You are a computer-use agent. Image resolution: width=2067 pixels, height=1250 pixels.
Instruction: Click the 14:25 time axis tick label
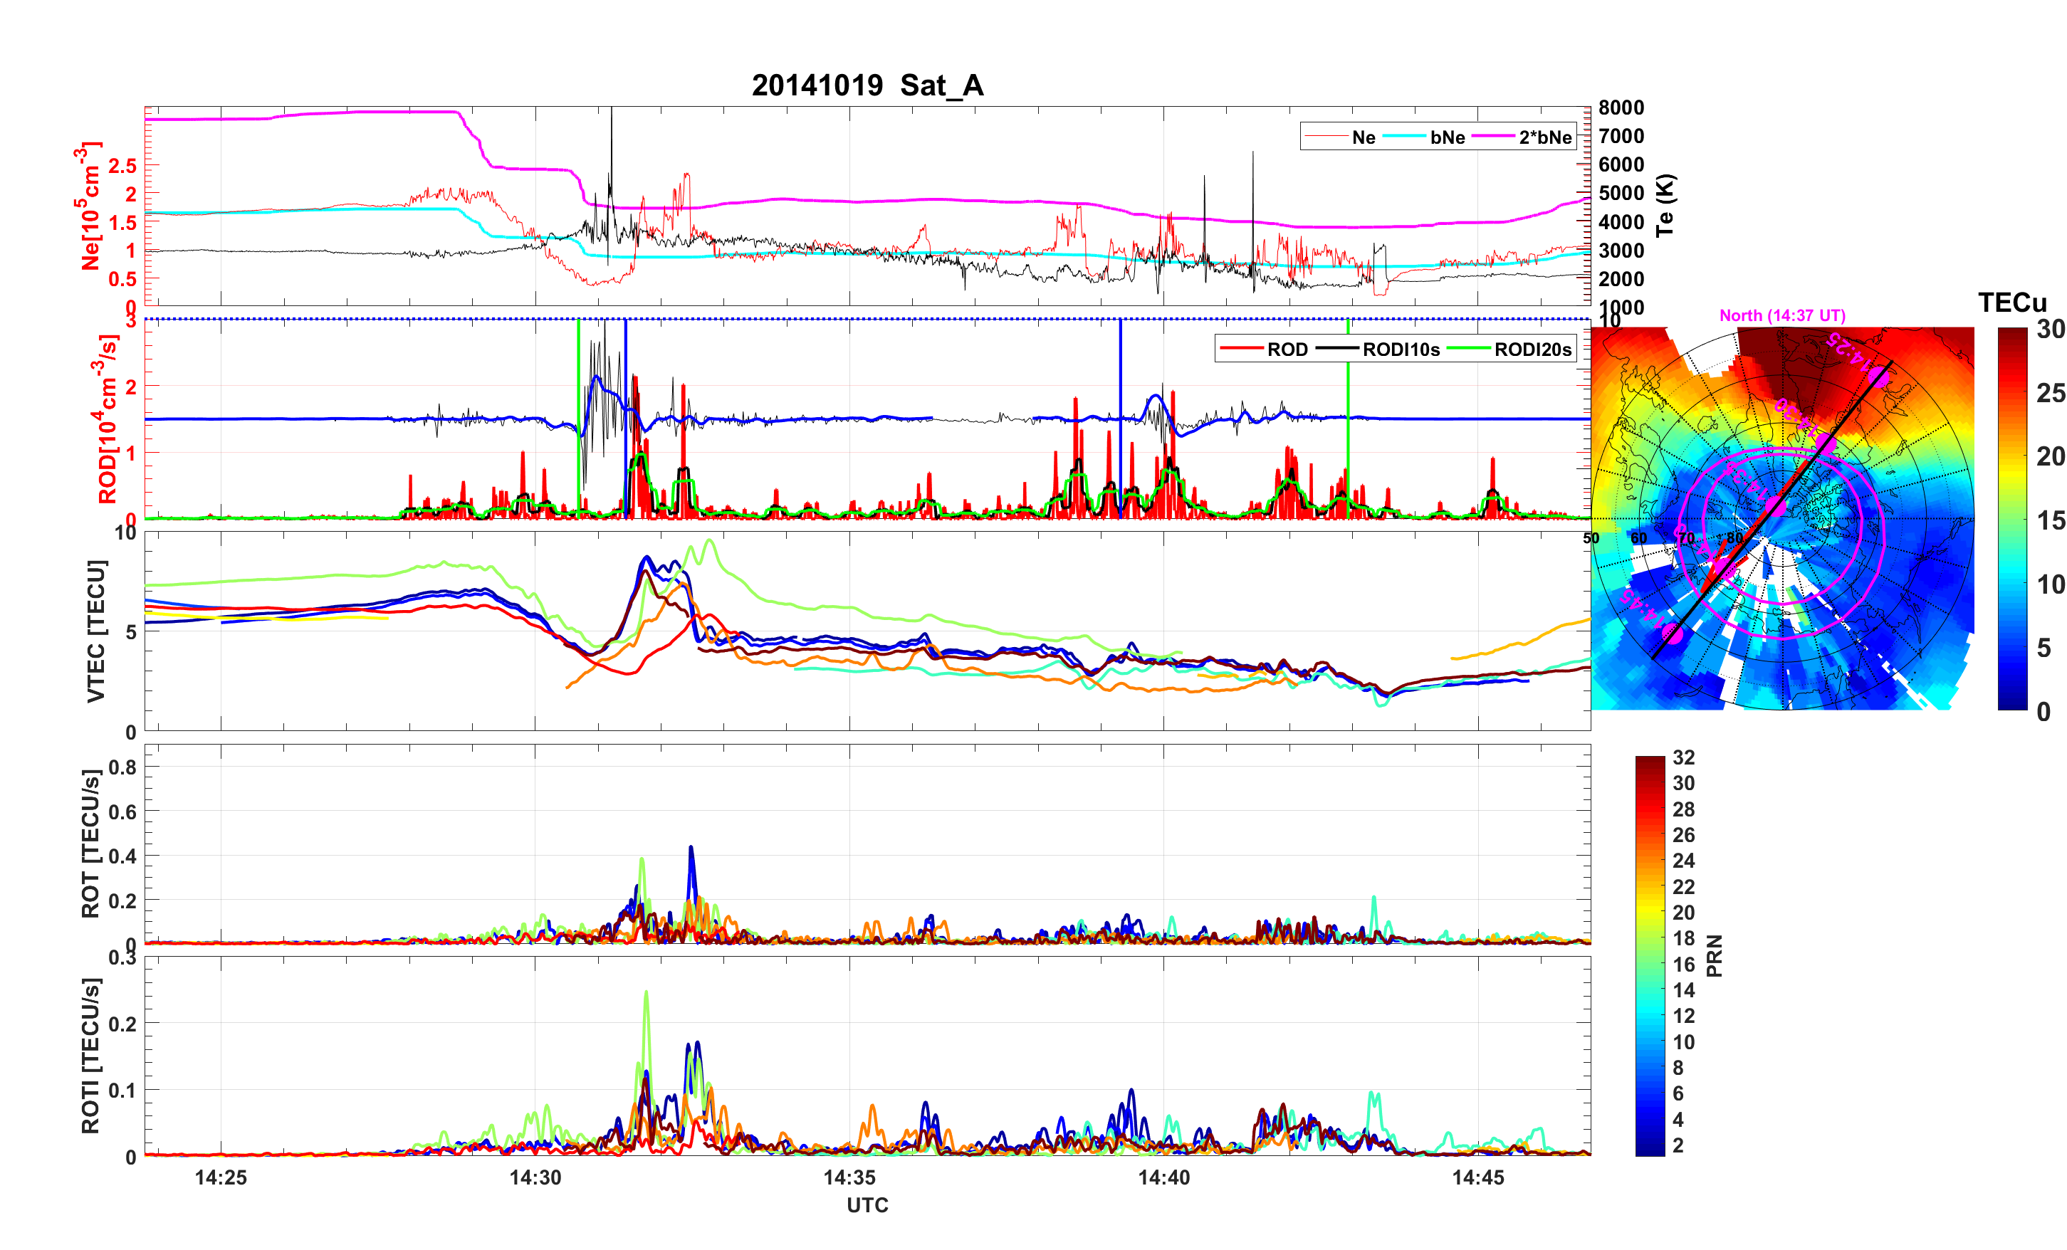[221, 1177]
